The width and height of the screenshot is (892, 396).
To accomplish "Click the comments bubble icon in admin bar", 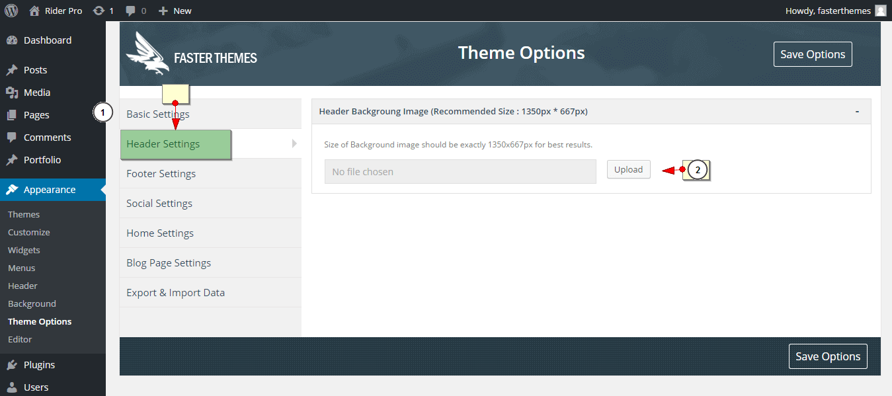I will 131,11.
